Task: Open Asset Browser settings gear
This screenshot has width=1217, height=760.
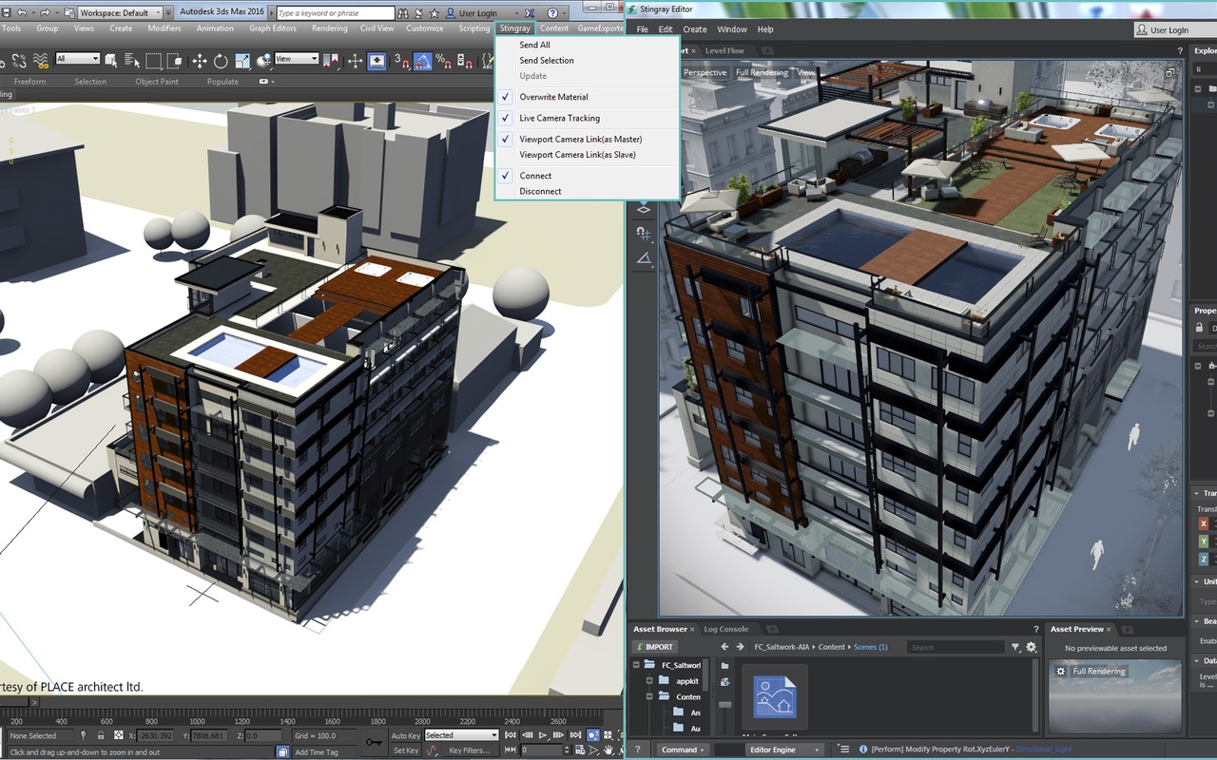Action: click(x=1031, y=647)
